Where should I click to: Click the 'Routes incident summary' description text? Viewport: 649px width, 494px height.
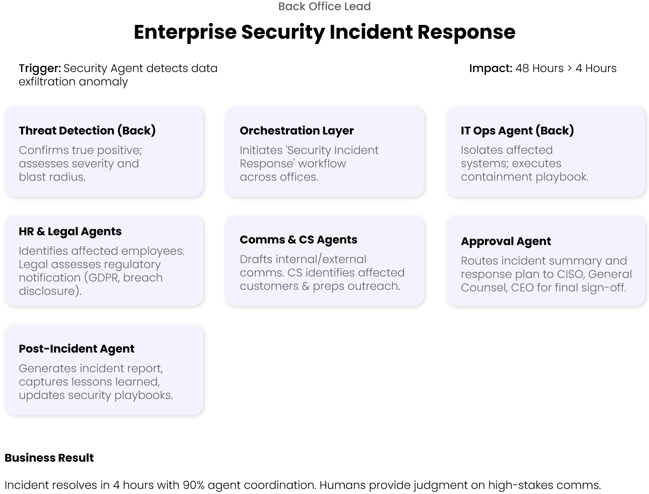546,274
